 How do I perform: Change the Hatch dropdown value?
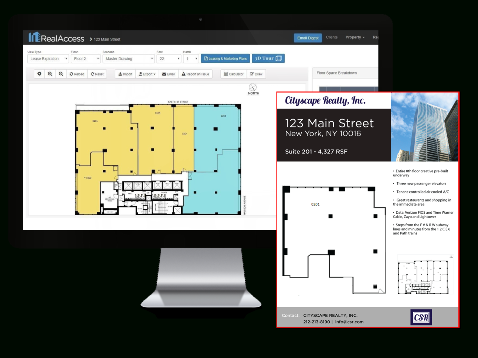click(191, 59)
